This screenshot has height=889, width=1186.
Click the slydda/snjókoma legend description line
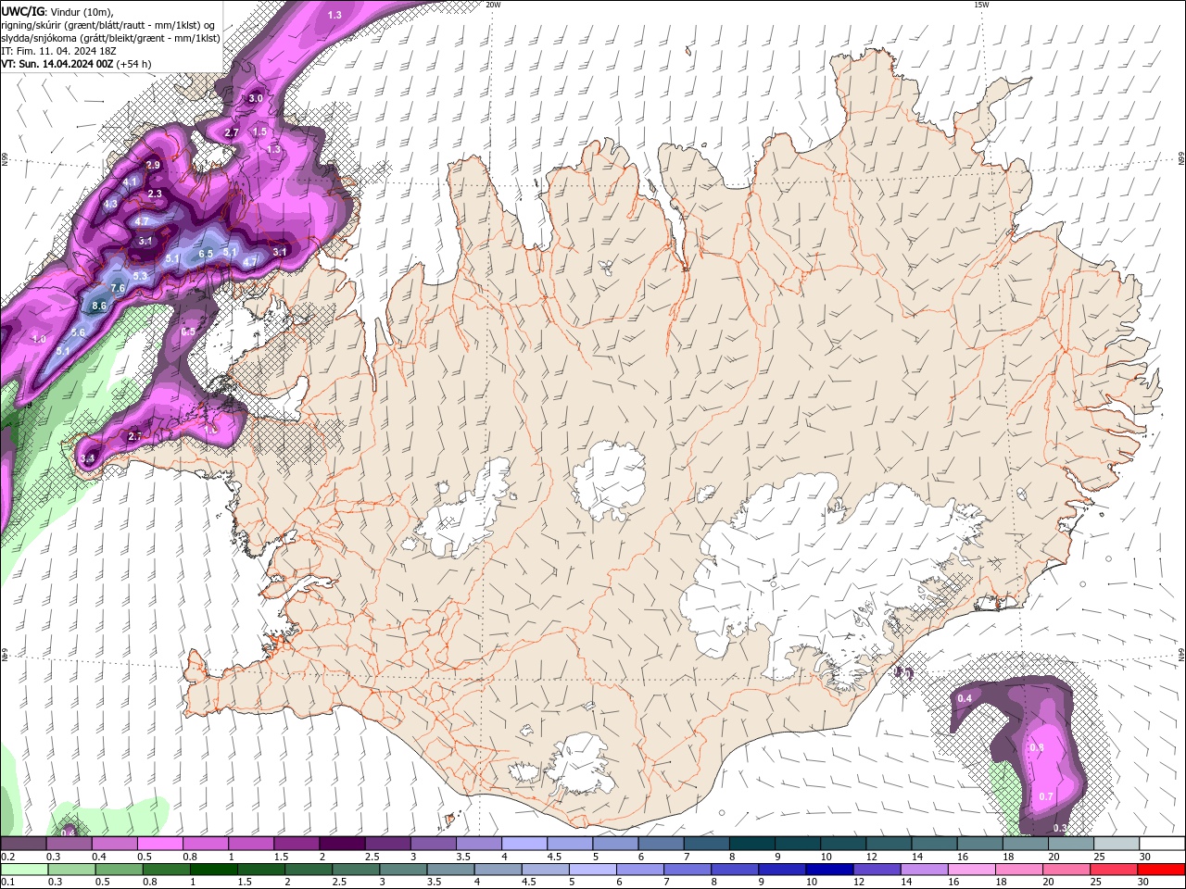coord(110,38)
